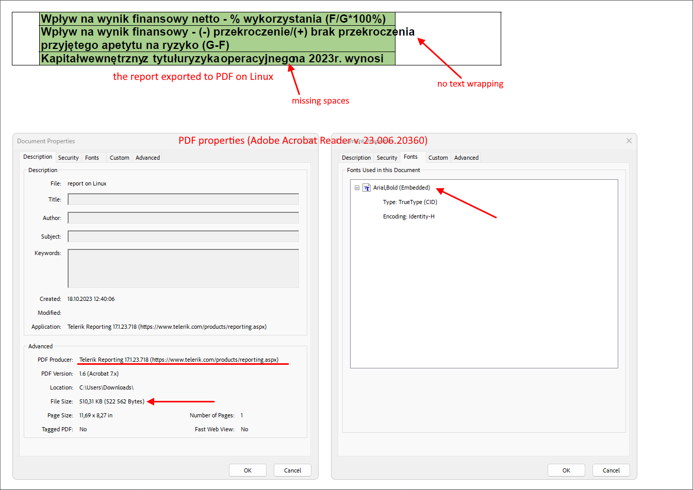Select the Arial,Bold (Embedded) font entry
The image size is (693, 490).
pos(401,188)
